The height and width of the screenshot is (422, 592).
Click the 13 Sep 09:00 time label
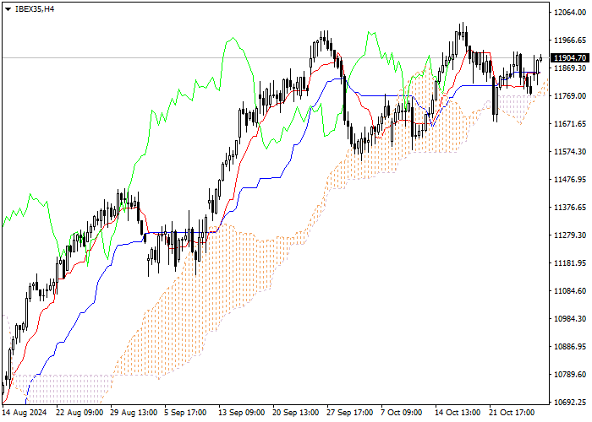pyautogui.click(x=242, y=413)
